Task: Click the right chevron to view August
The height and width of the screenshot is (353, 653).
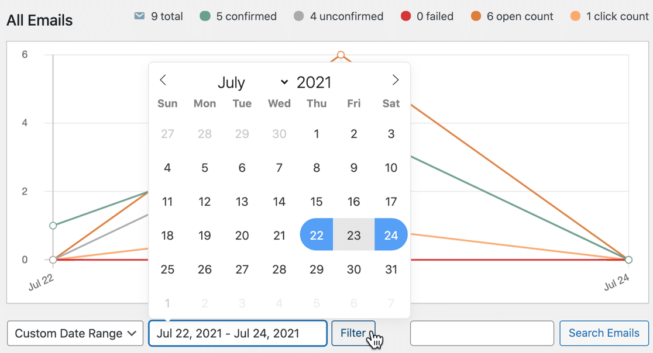Action: (x=396, y=80)
